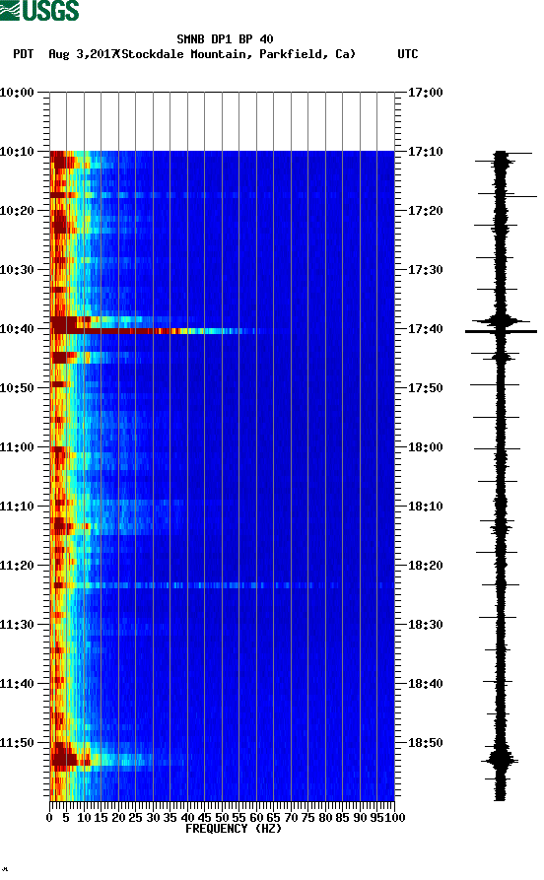
Task: Click the Aug 3, 2017 date text
Action: coord(83,54)
